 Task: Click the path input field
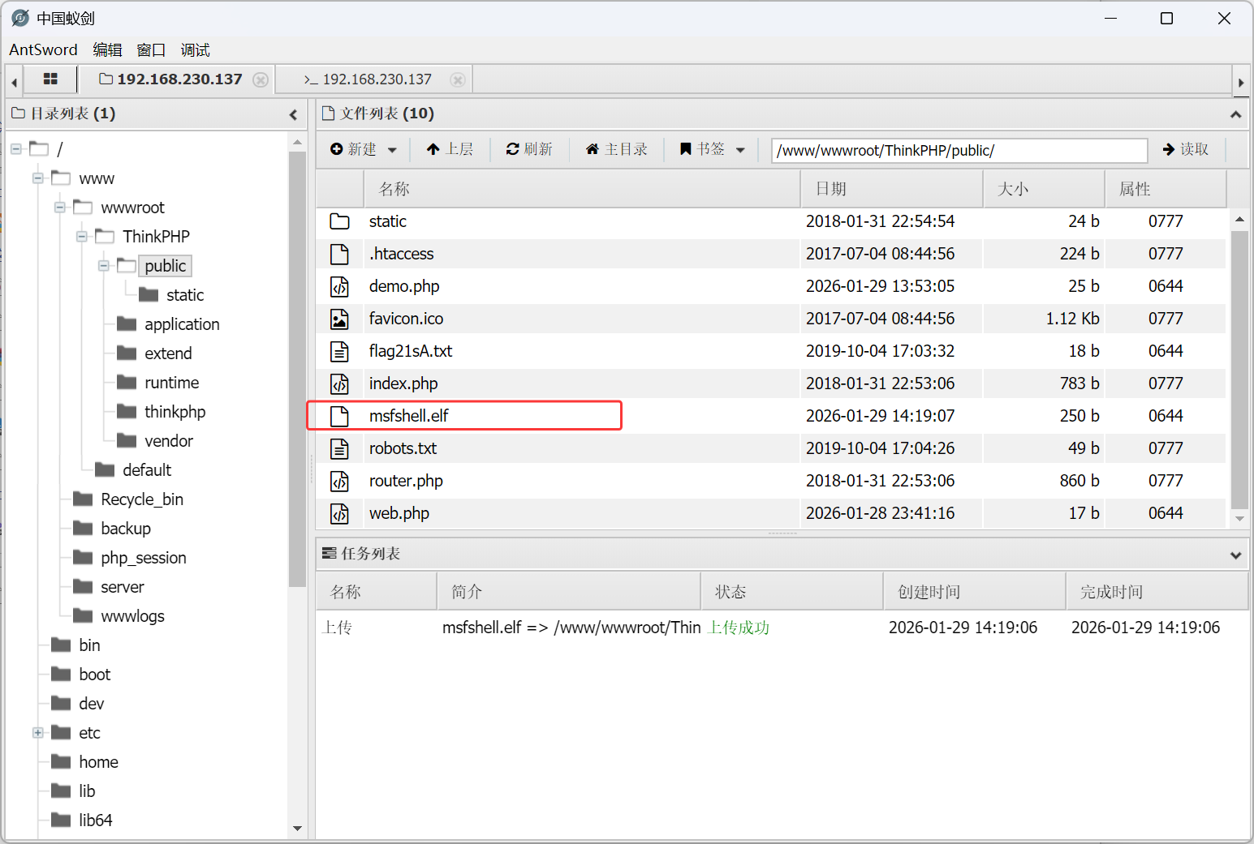click(x=958, y=150)
